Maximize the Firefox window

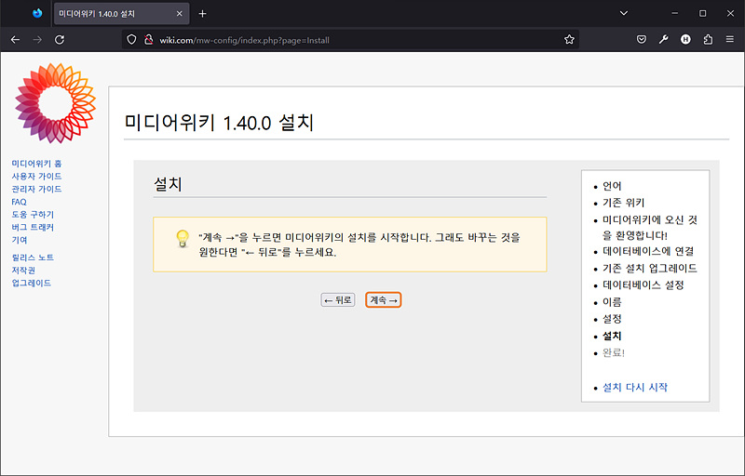703,13
